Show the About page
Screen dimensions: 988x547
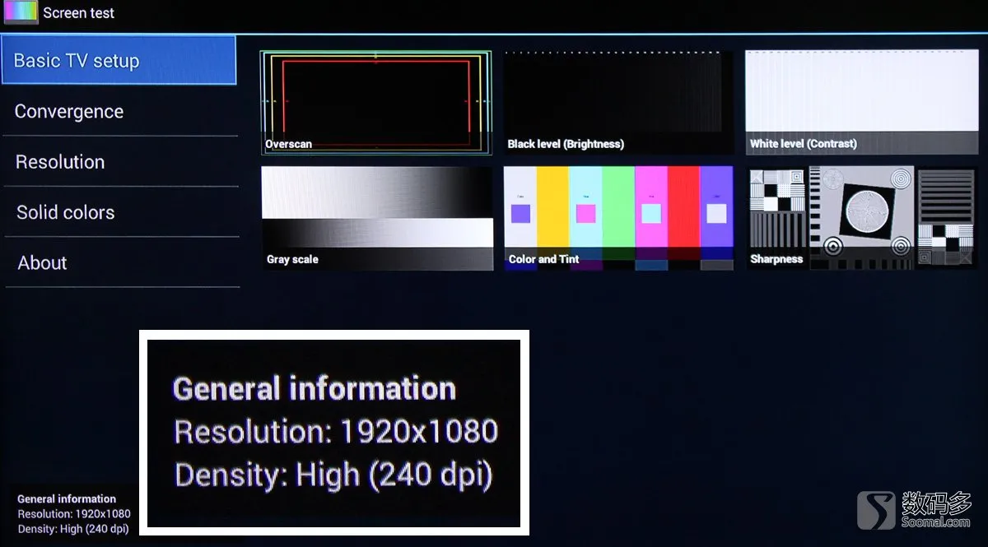click(x=121, y=262)
